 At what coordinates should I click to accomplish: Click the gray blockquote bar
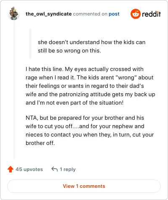click(x=30, y=44)
